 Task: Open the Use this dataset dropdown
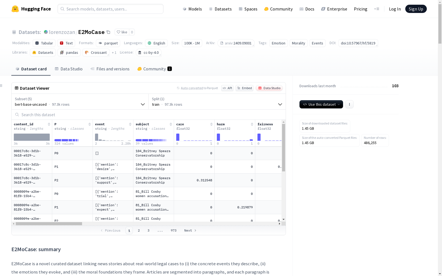pos(321,104)
